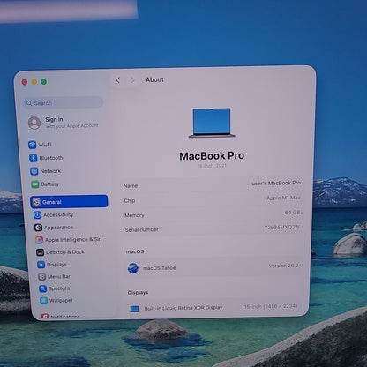Open Spotlight settings item
The image size is (367, 367).
click(55, 288)
